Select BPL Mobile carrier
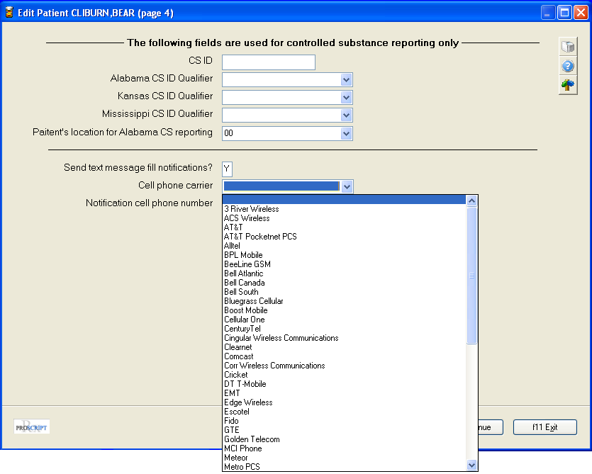The image size is (592, 474). pyautogui.click(x=345, y=255)
